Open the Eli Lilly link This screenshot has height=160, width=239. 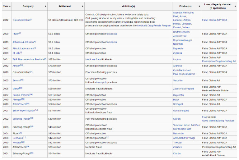point(16,53)
